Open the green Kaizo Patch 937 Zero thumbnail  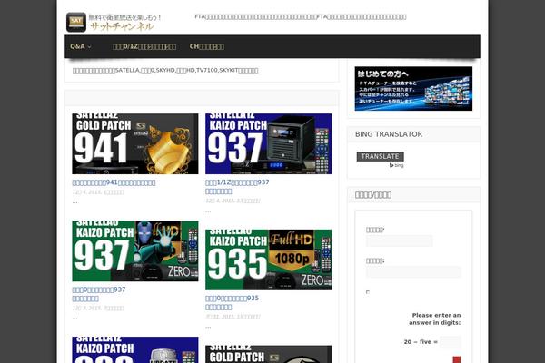point(135,250)
